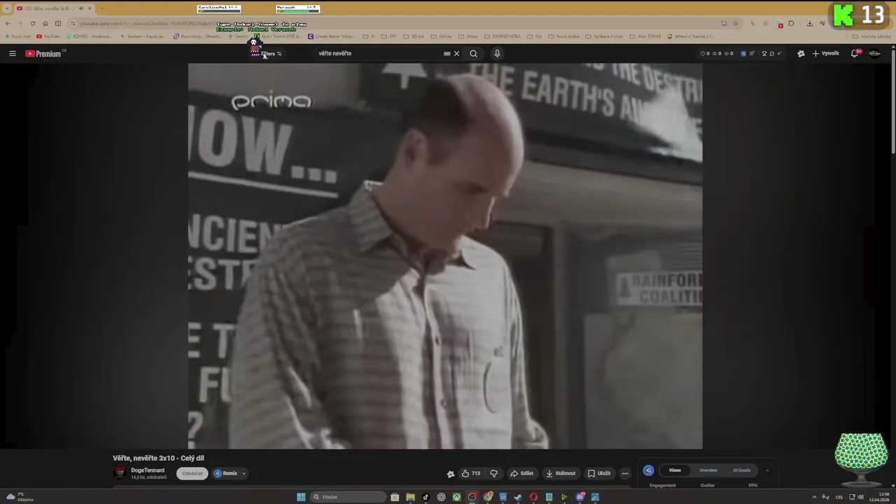Image resolution: width=896 pixels, height=504 pixels.
Task: Open DogeTennant channel avatar
Action: click(x=120, y=473)
